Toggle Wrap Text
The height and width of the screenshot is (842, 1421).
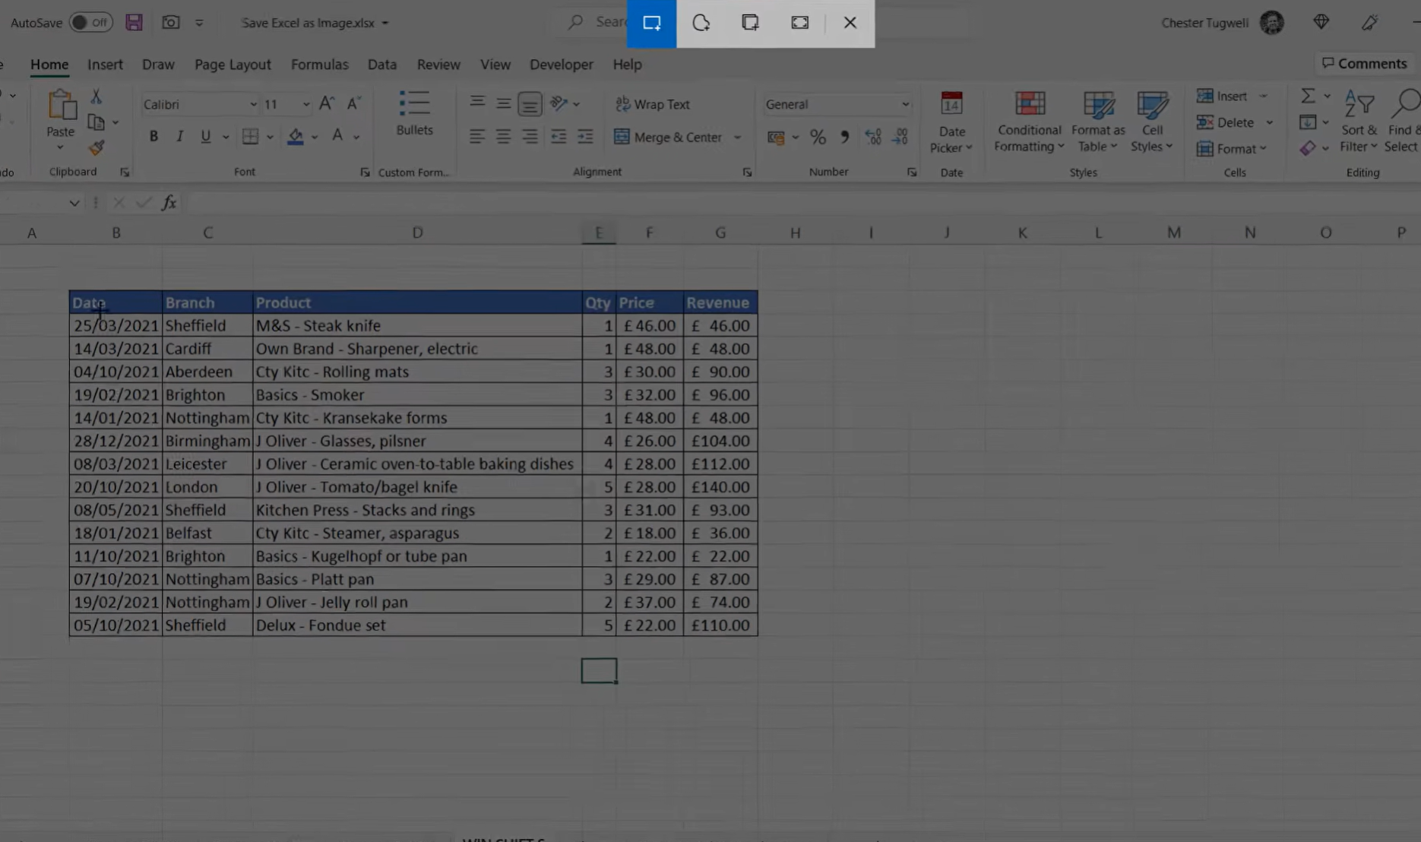652,104
